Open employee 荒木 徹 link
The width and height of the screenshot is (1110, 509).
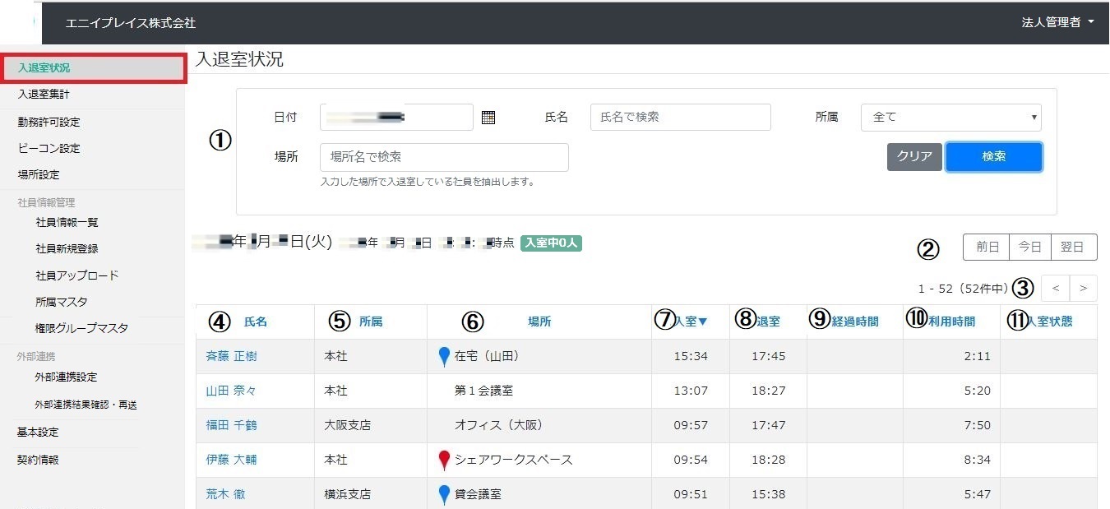pyautogui.click(x=225, y=495)
